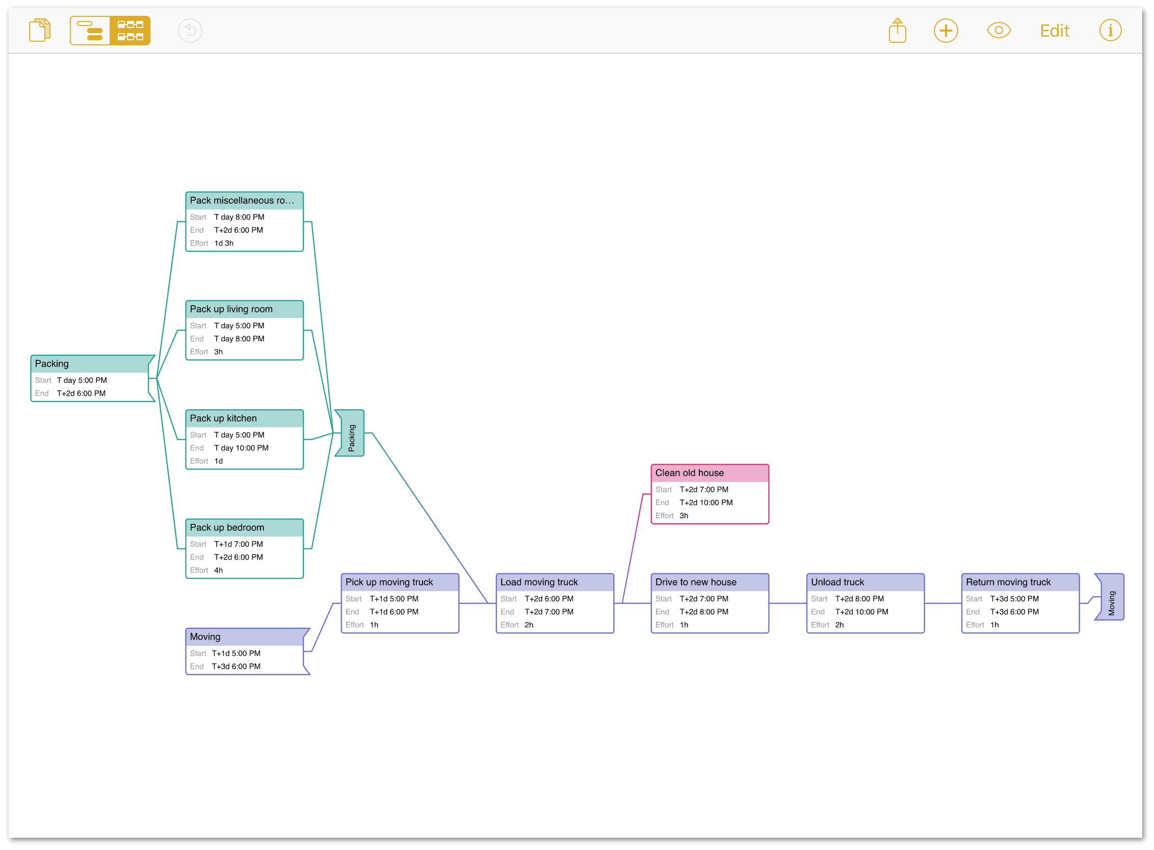
Task: Open the Share export icon
Action: point(897,31)
